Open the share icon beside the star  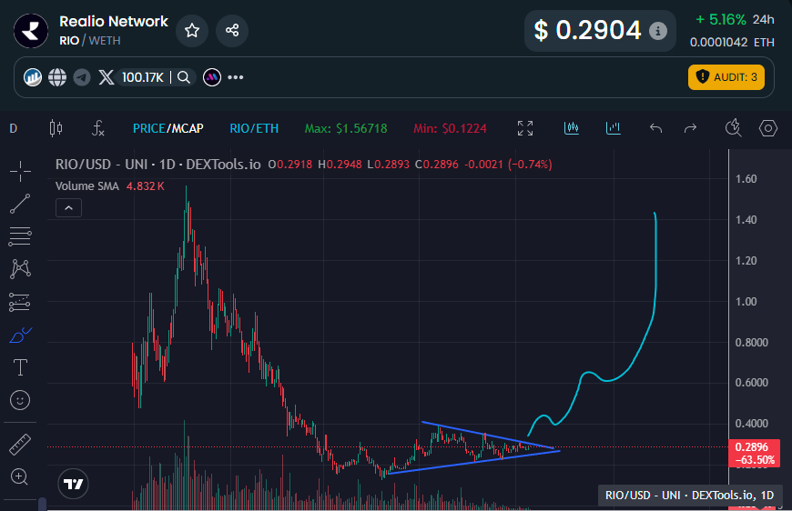[x=232, y=30]
